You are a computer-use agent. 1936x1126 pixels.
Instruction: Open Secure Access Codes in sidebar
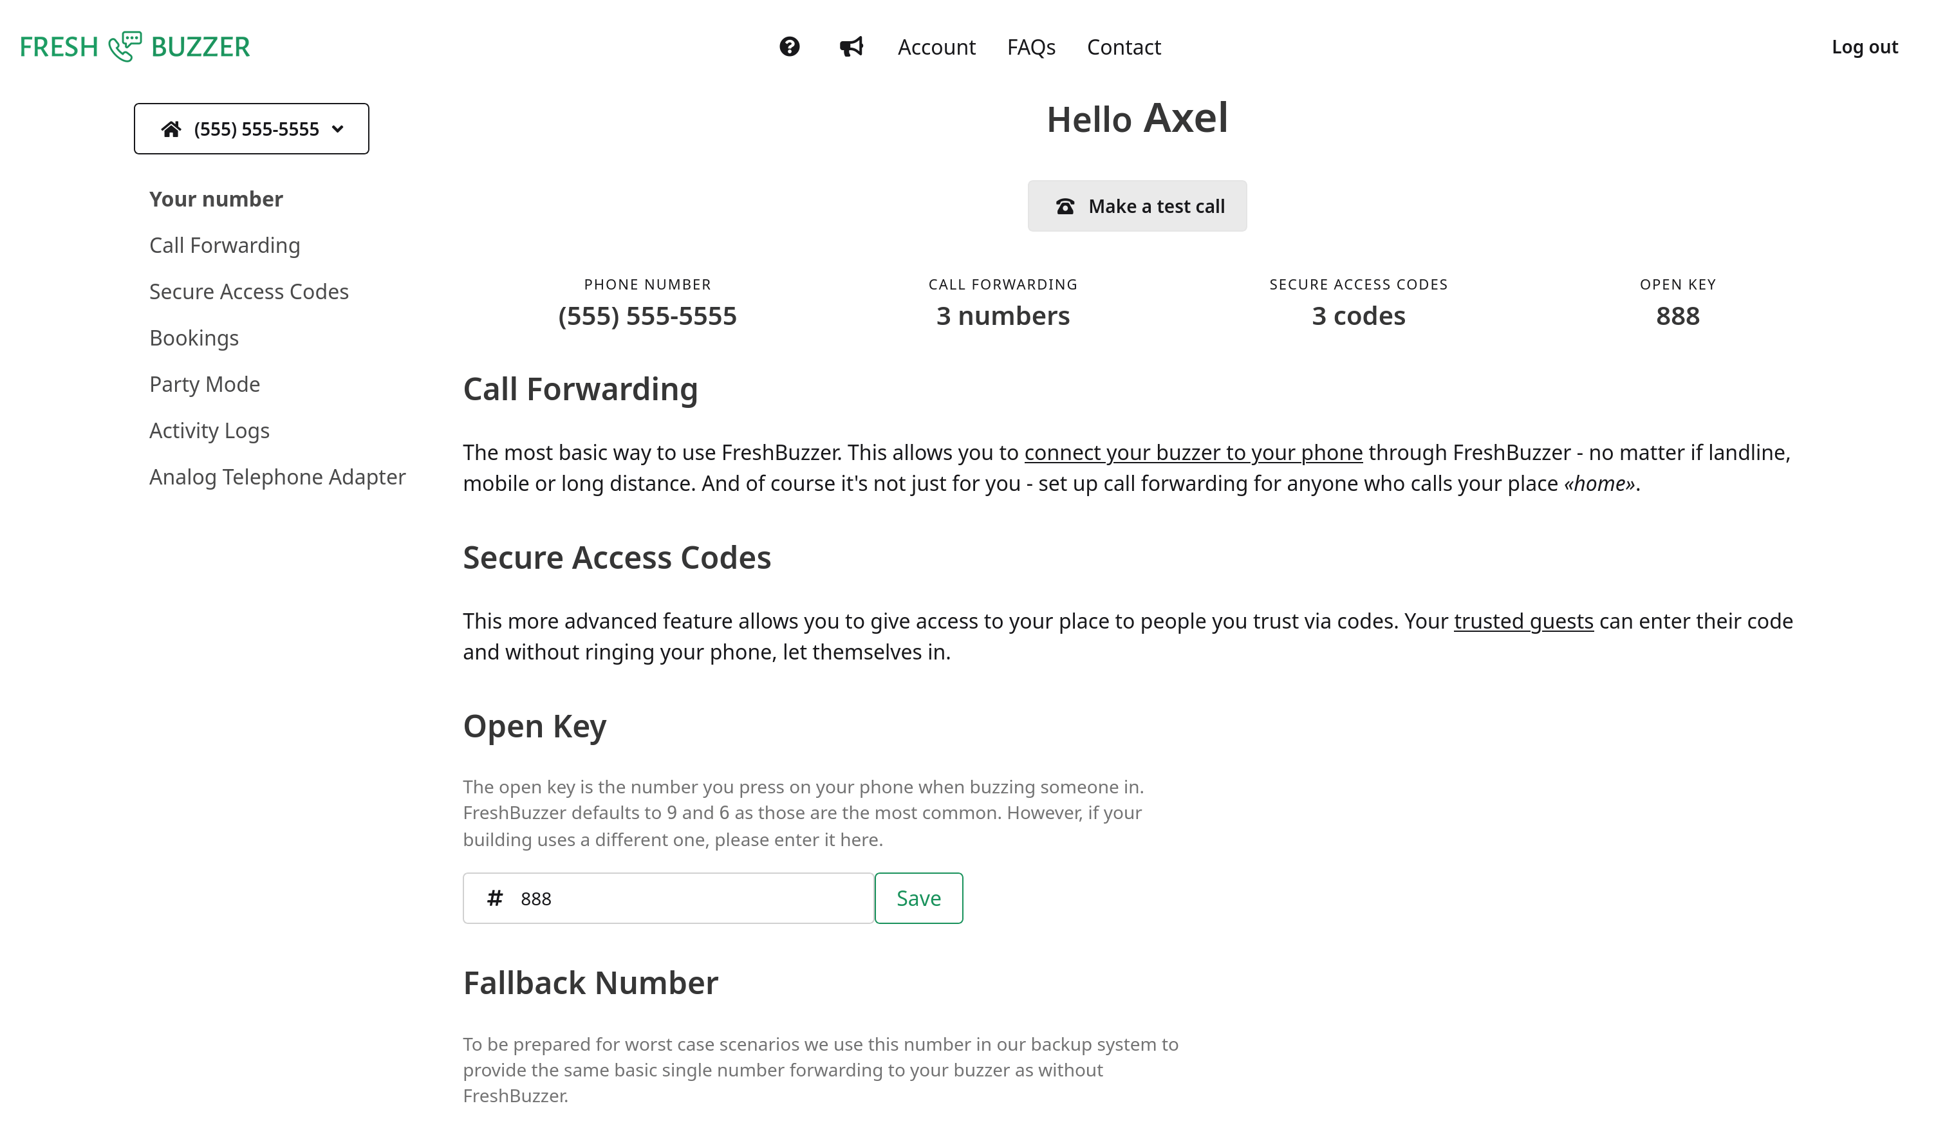pos(249,292)
